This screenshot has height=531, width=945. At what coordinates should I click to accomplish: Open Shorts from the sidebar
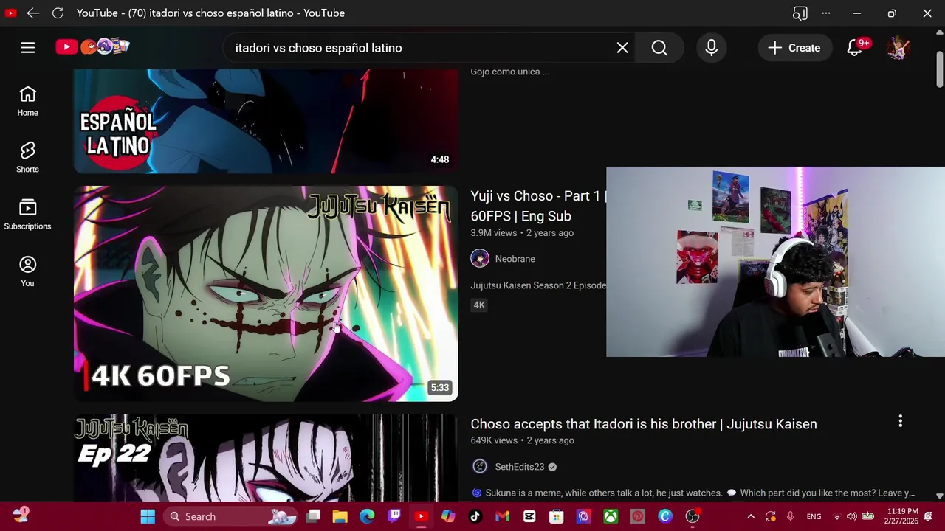27,158
